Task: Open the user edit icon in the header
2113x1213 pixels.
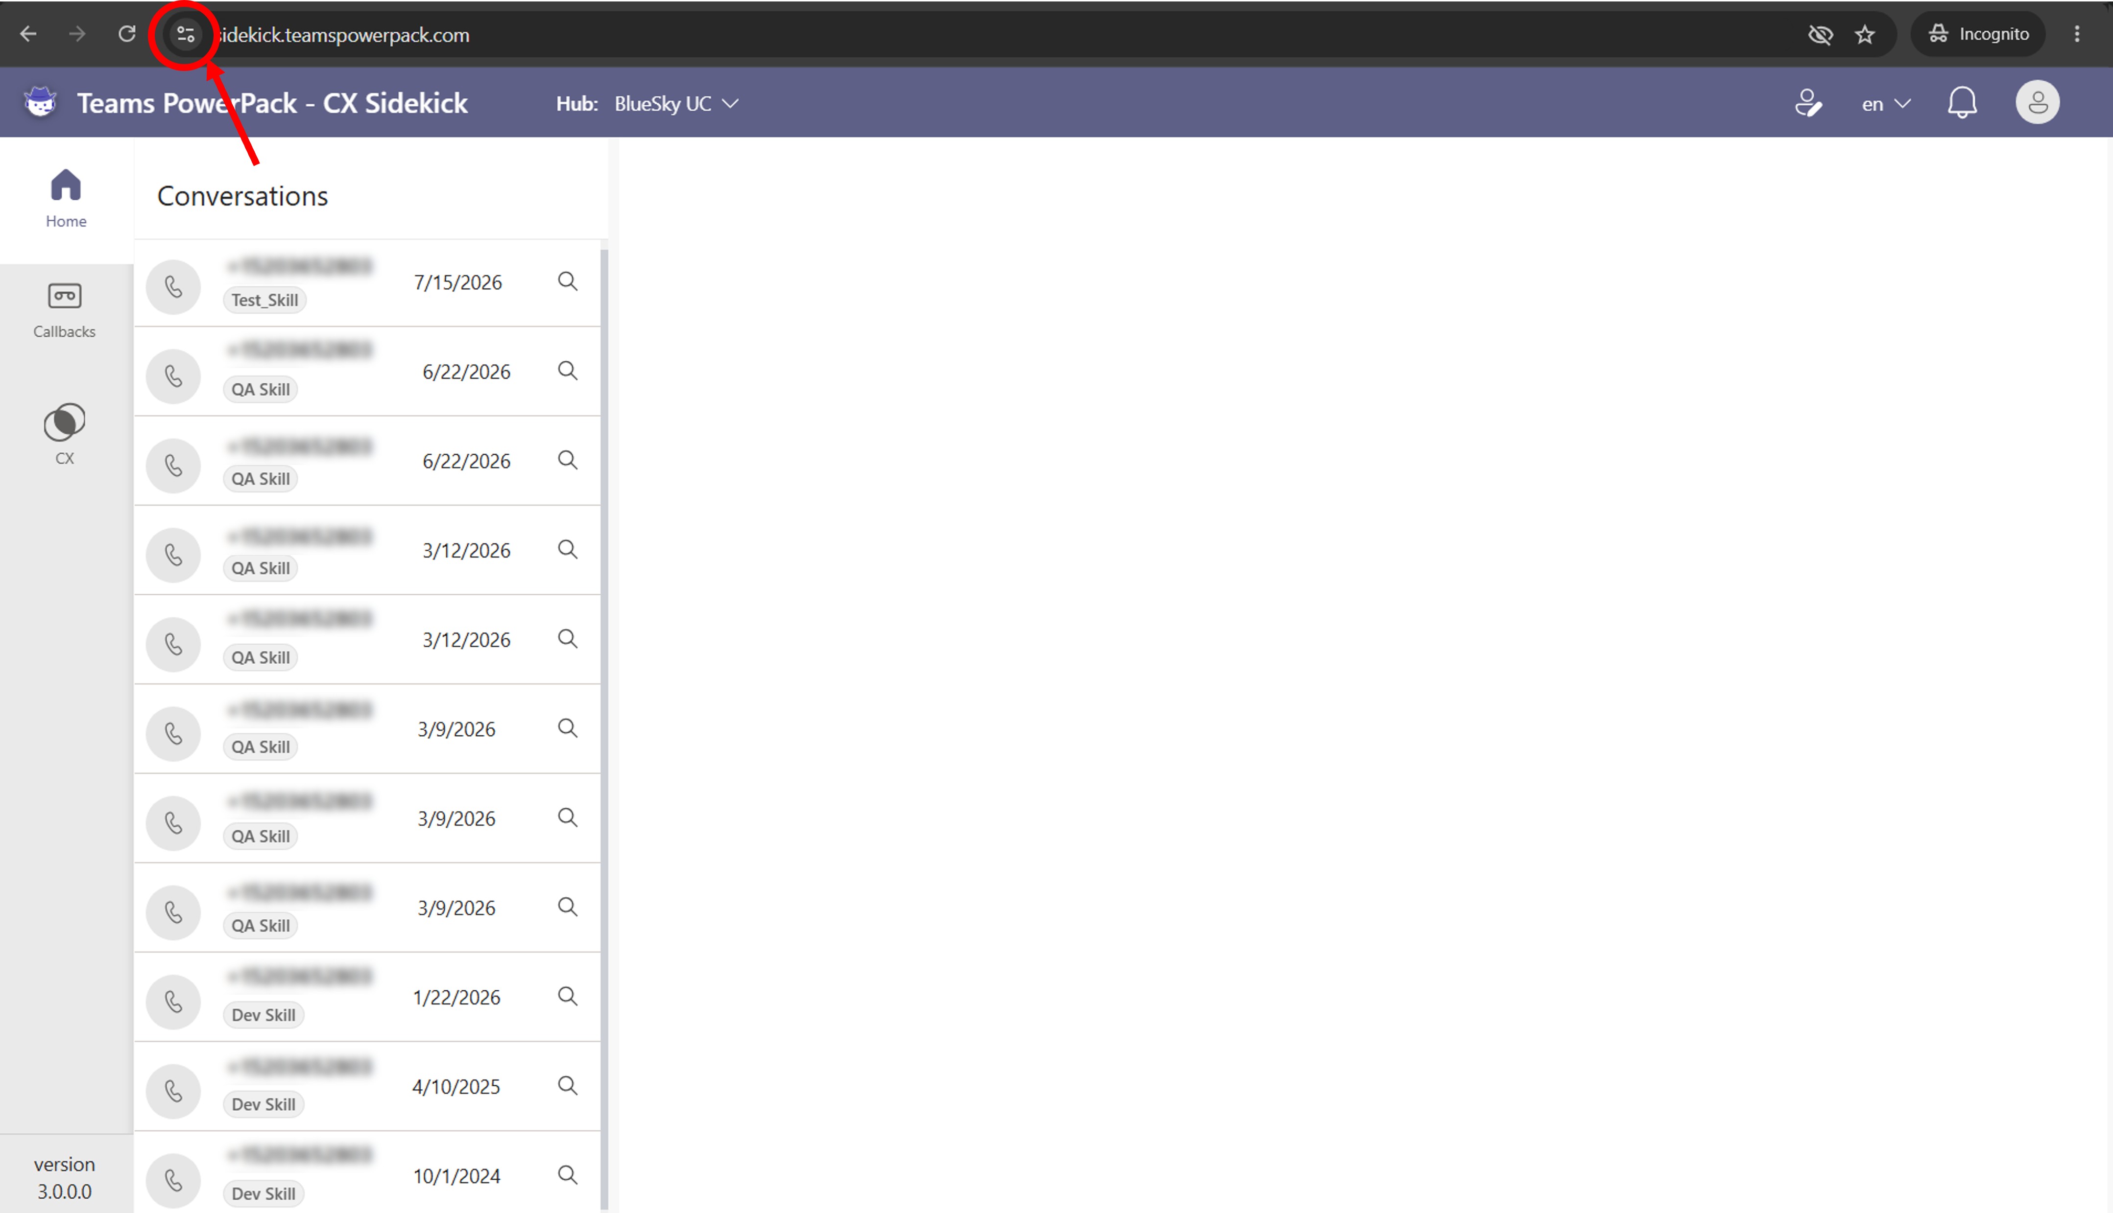Action: pos(1808,103)
